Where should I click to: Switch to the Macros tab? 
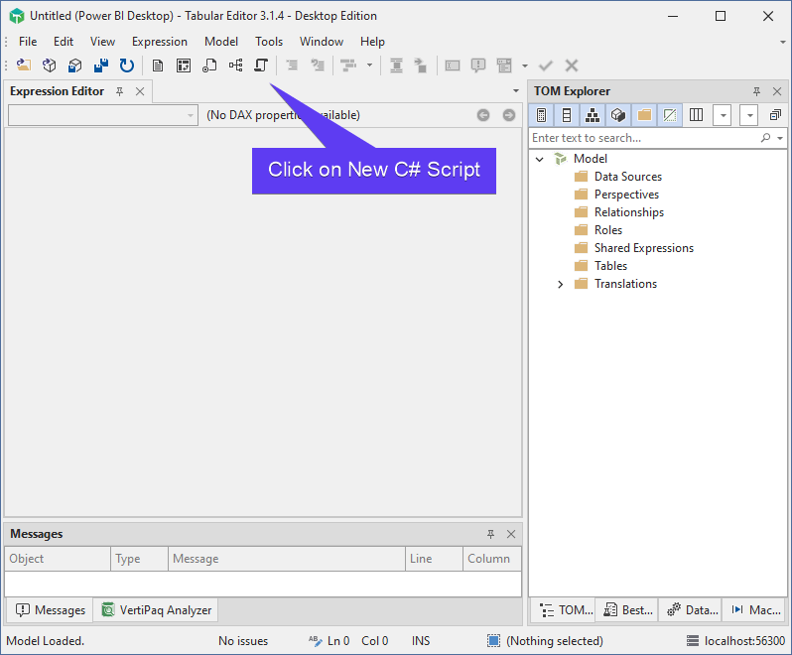pyautogui.click(x=754, y=610)
